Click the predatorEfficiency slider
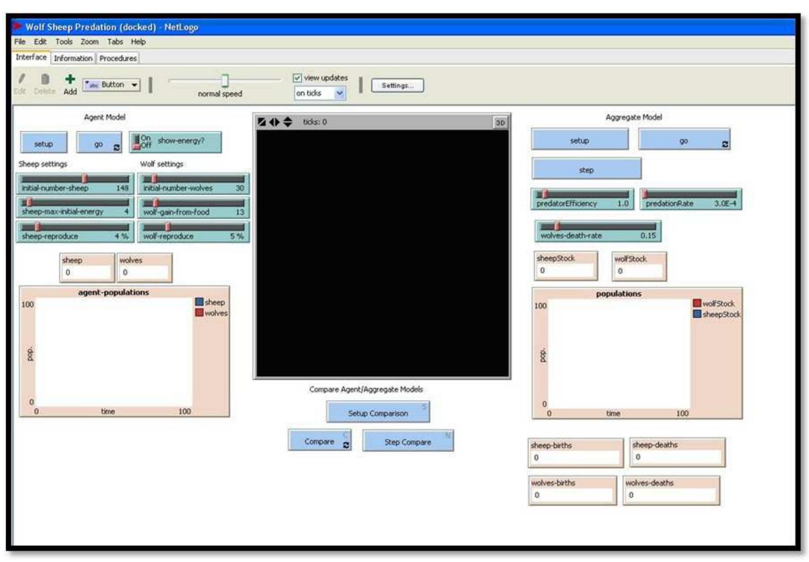Viewport: 809px width, 562px height. pos(582,199)
